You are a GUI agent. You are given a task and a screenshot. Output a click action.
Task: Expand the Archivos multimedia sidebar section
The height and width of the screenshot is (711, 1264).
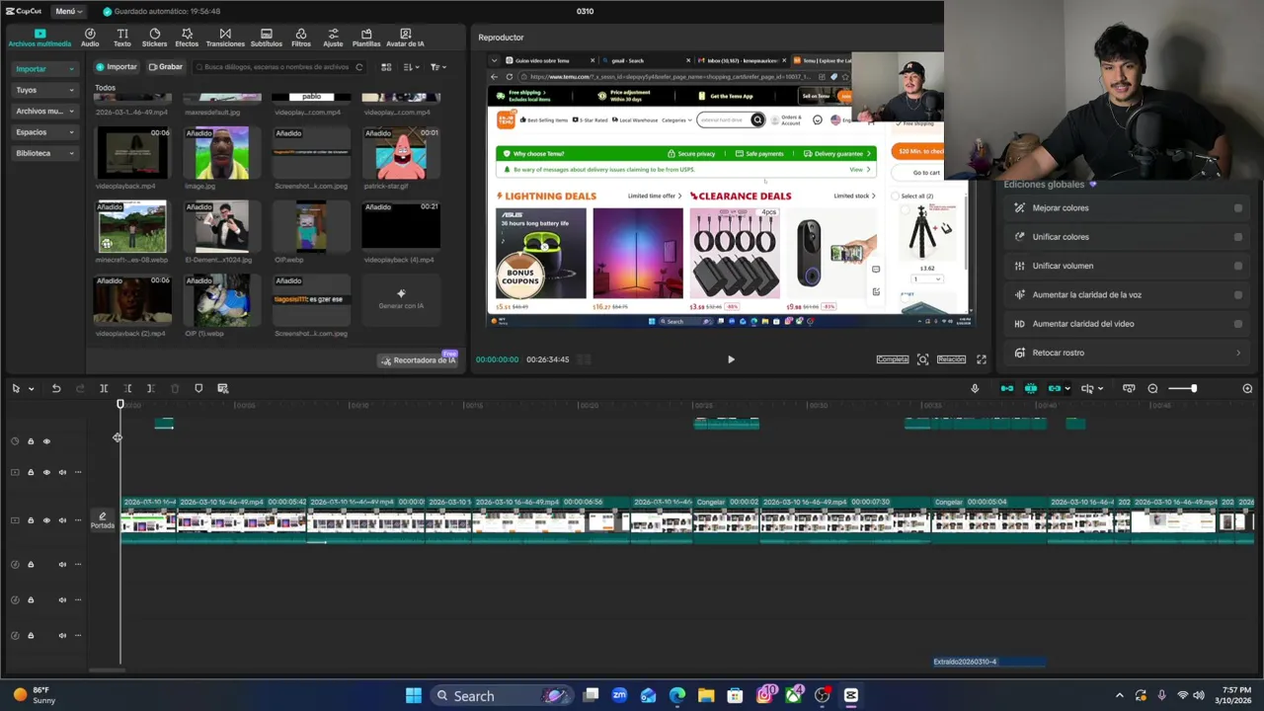(x=44, y=111)
